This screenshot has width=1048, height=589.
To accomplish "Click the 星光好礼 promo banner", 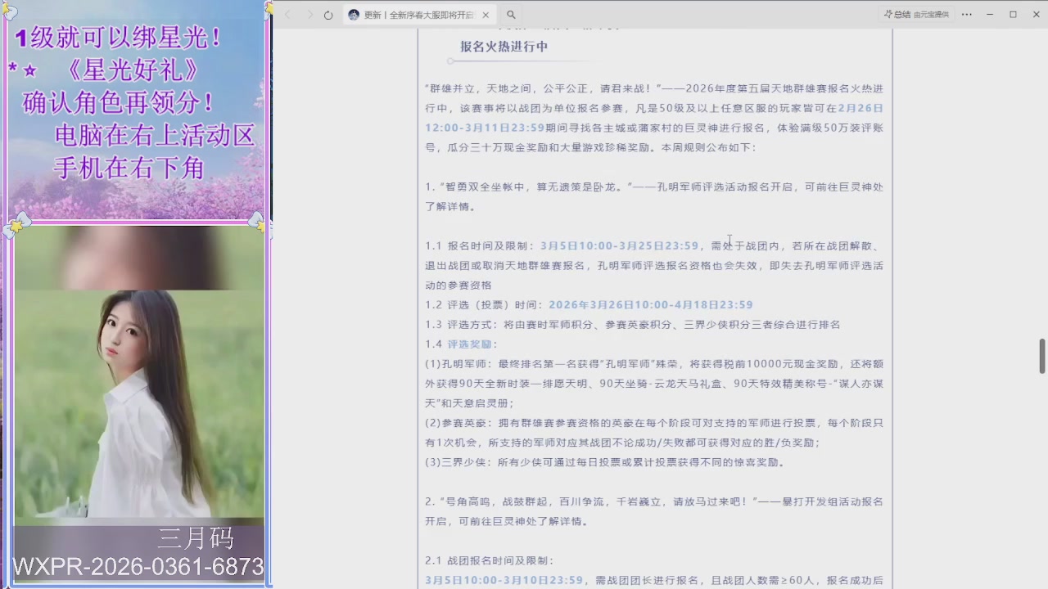I will (135, 106).
